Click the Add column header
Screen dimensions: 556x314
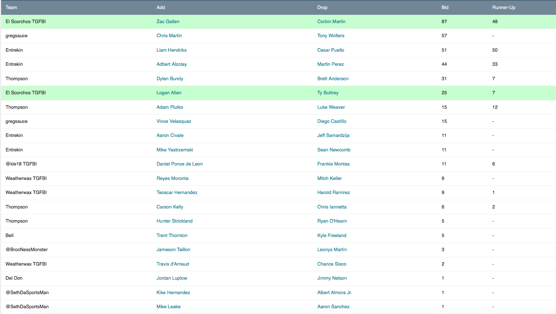point(161,8)
